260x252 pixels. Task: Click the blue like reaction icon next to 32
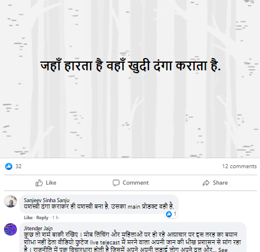pyautogui.click(x=9, y=166)
